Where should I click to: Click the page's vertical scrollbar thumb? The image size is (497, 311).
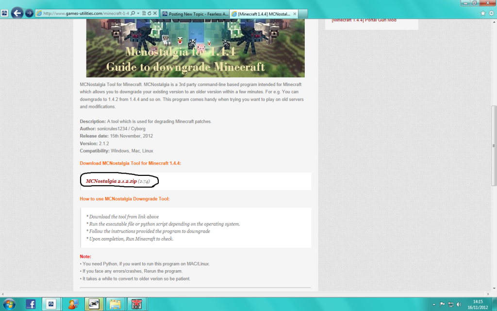(x=494, y=146)
